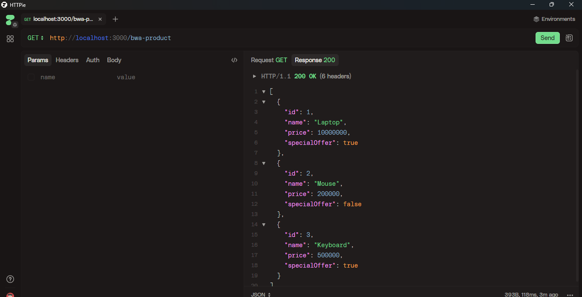The image size is (582, 297).
Task: Enable the checkbox on the empty param row
Action: pyautogui.click(x=31, y=77)
